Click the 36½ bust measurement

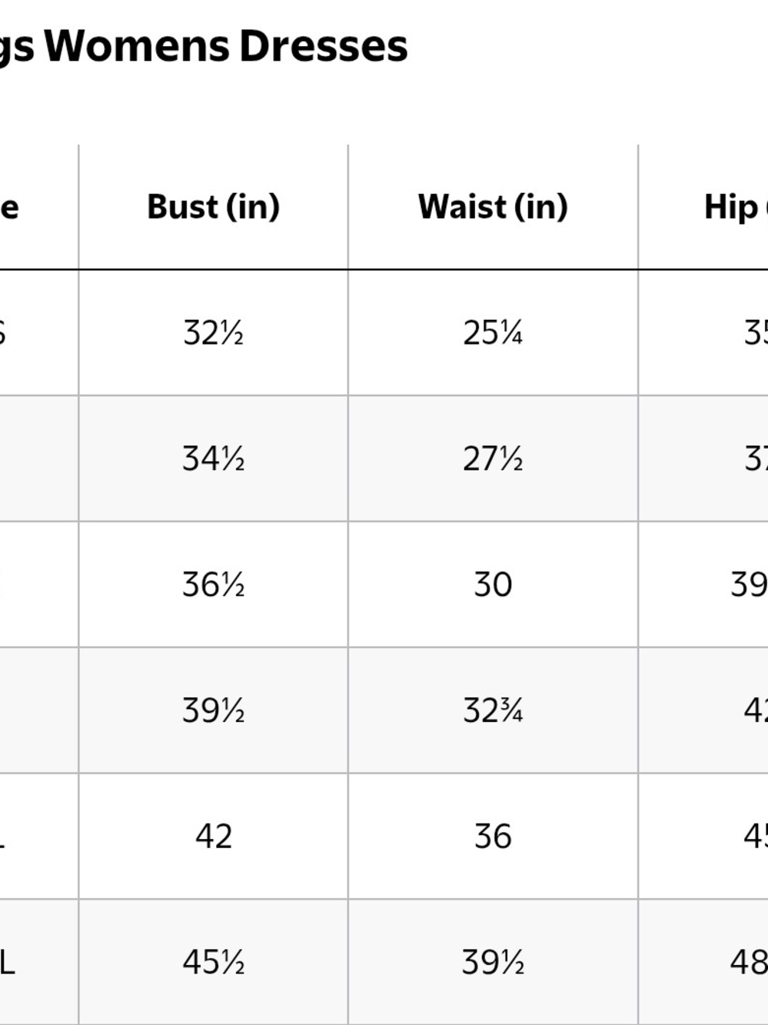[213, 585]
